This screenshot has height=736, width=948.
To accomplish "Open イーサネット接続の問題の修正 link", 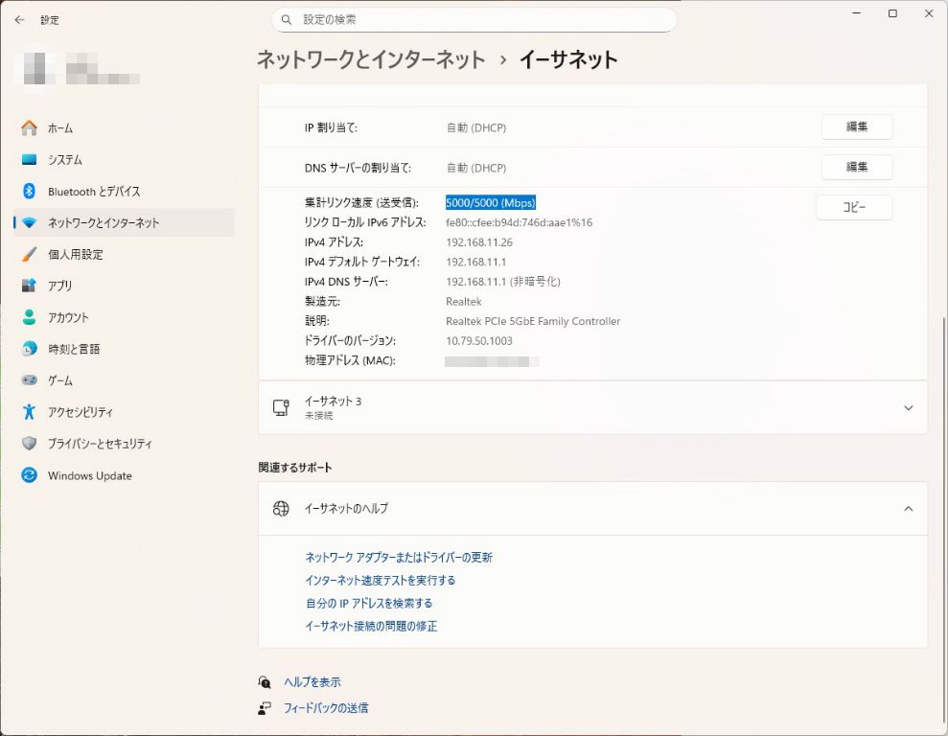I will [371, 626].
